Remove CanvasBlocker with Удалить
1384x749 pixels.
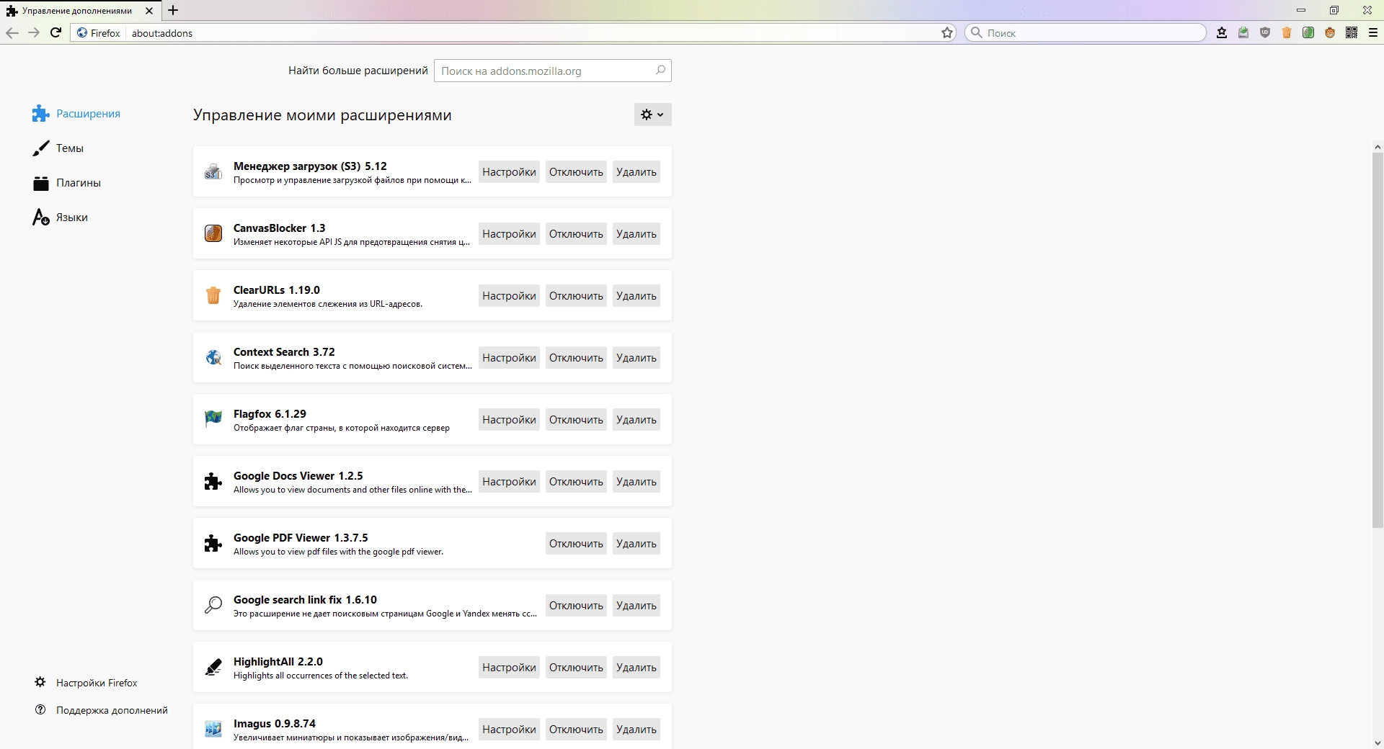tap(636, 233)
